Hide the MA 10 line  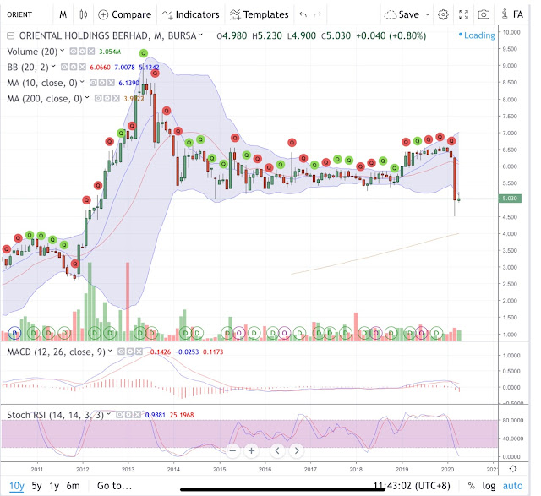(93, 83)
